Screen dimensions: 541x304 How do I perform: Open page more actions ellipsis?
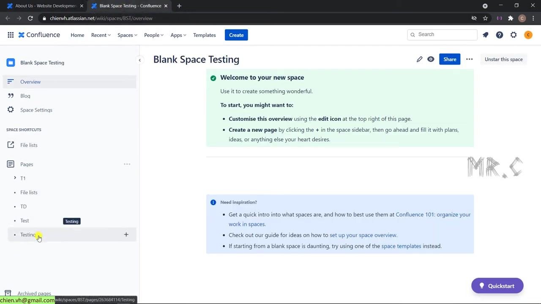469,59
